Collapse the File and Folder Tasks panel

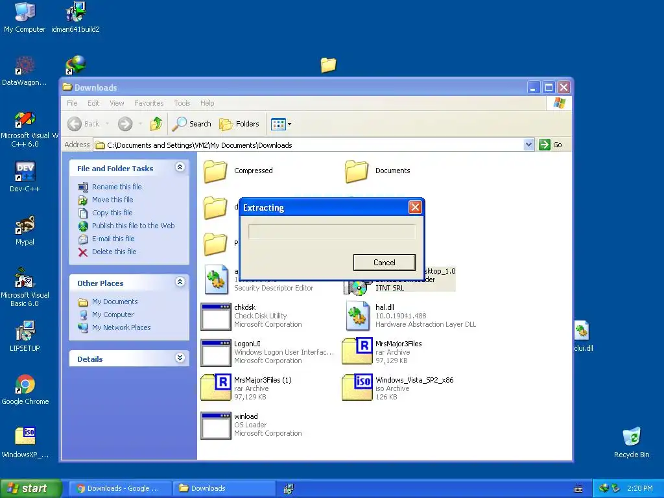click(x=180, y=167)
